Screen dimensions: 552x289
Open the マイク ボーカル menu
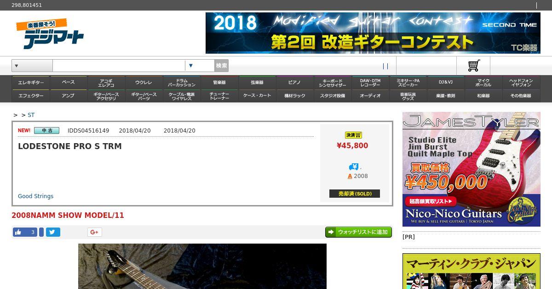point(483,83)
